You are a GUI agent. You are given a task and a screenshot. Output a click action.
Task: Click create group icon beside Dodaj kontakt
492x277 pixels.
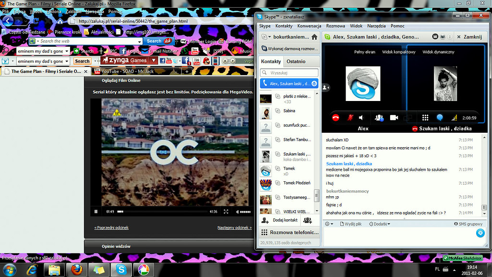pyautogui.click(x=307, y=220)
